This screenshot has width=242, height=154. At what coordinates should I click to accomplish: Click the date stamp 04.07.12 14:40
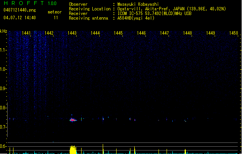pos(20,18)
